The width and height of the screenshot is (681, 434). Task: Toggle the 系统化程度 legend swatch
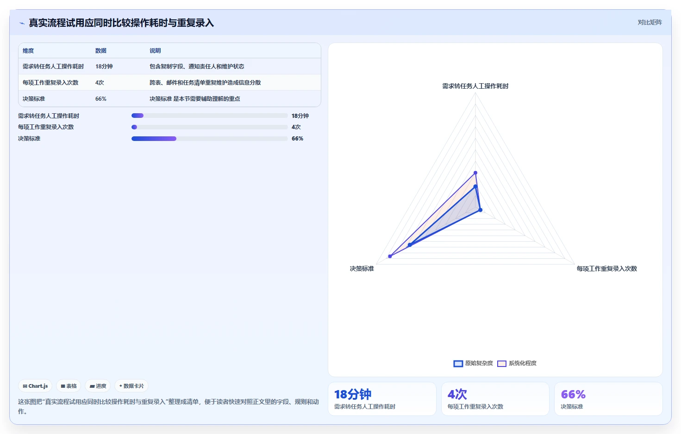pos(502,364)
